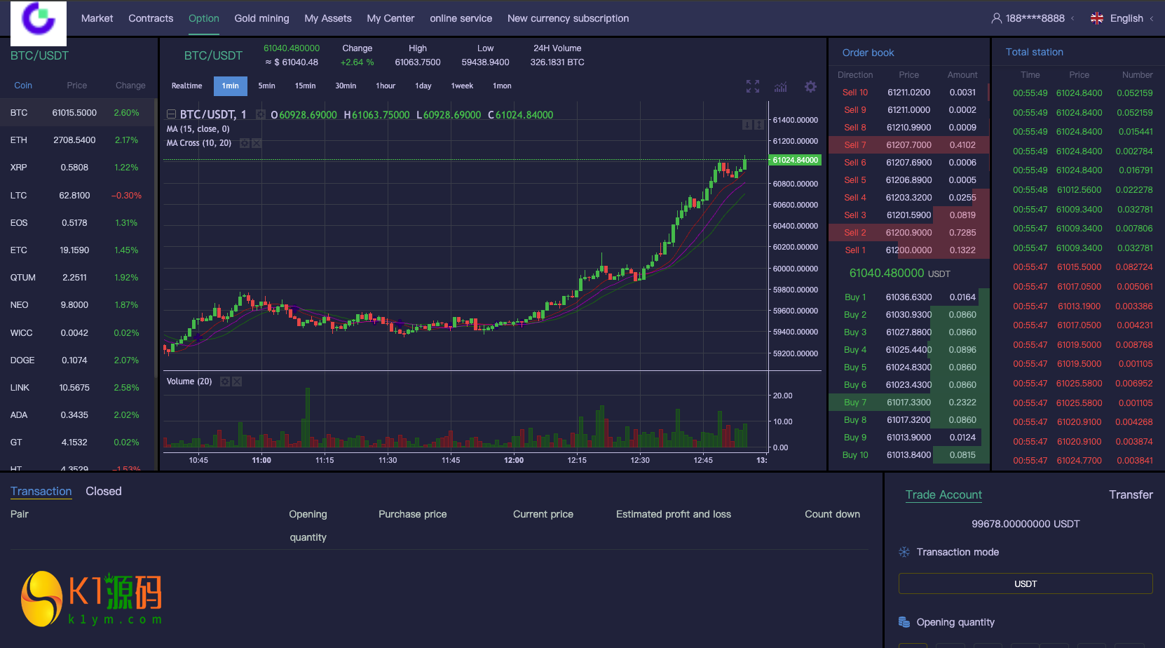Click the exchange logo in header
Screen dimensions: 1165x648
39,22
